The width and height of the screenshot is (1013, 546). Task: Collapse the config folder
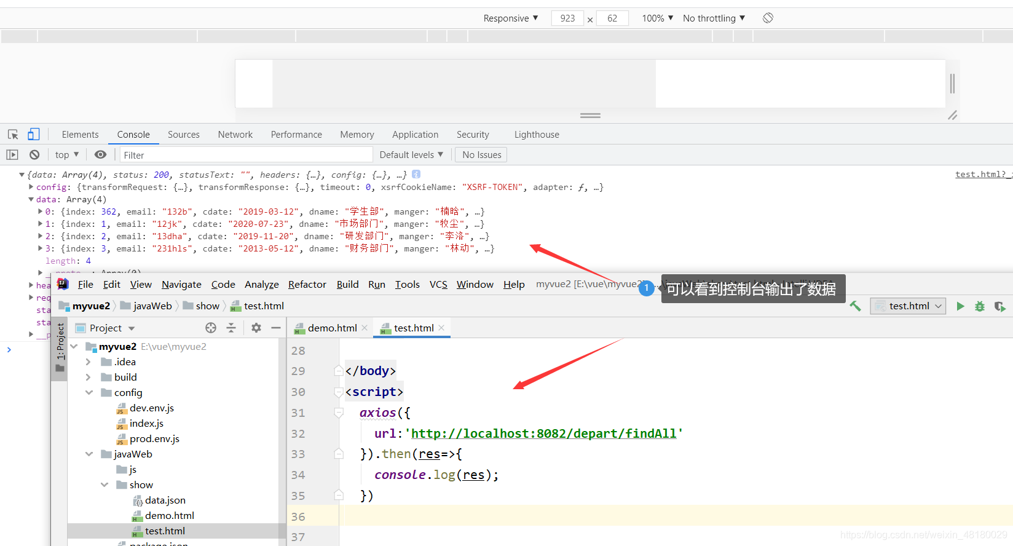tap(89, 392)
